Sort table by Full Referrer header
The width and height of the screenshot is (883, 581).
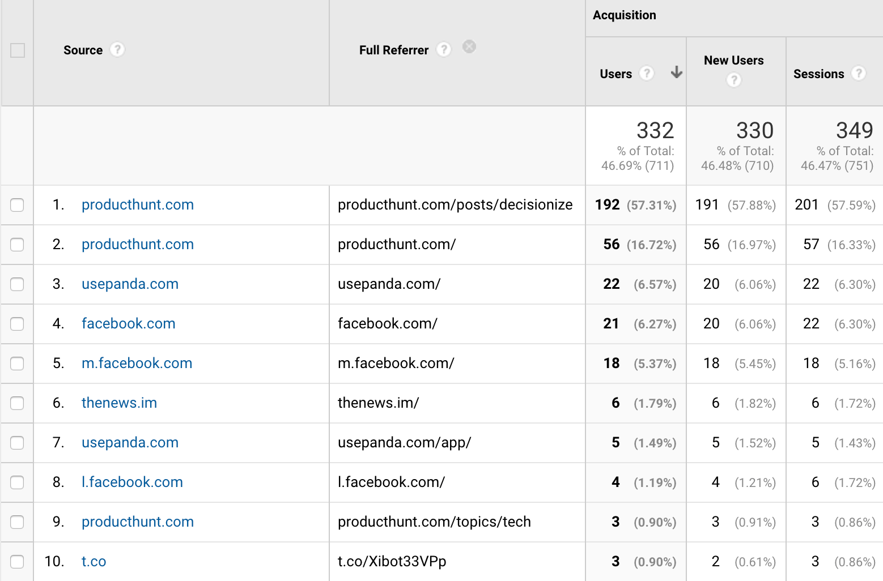pyautogui.click(x=394, y=50)
